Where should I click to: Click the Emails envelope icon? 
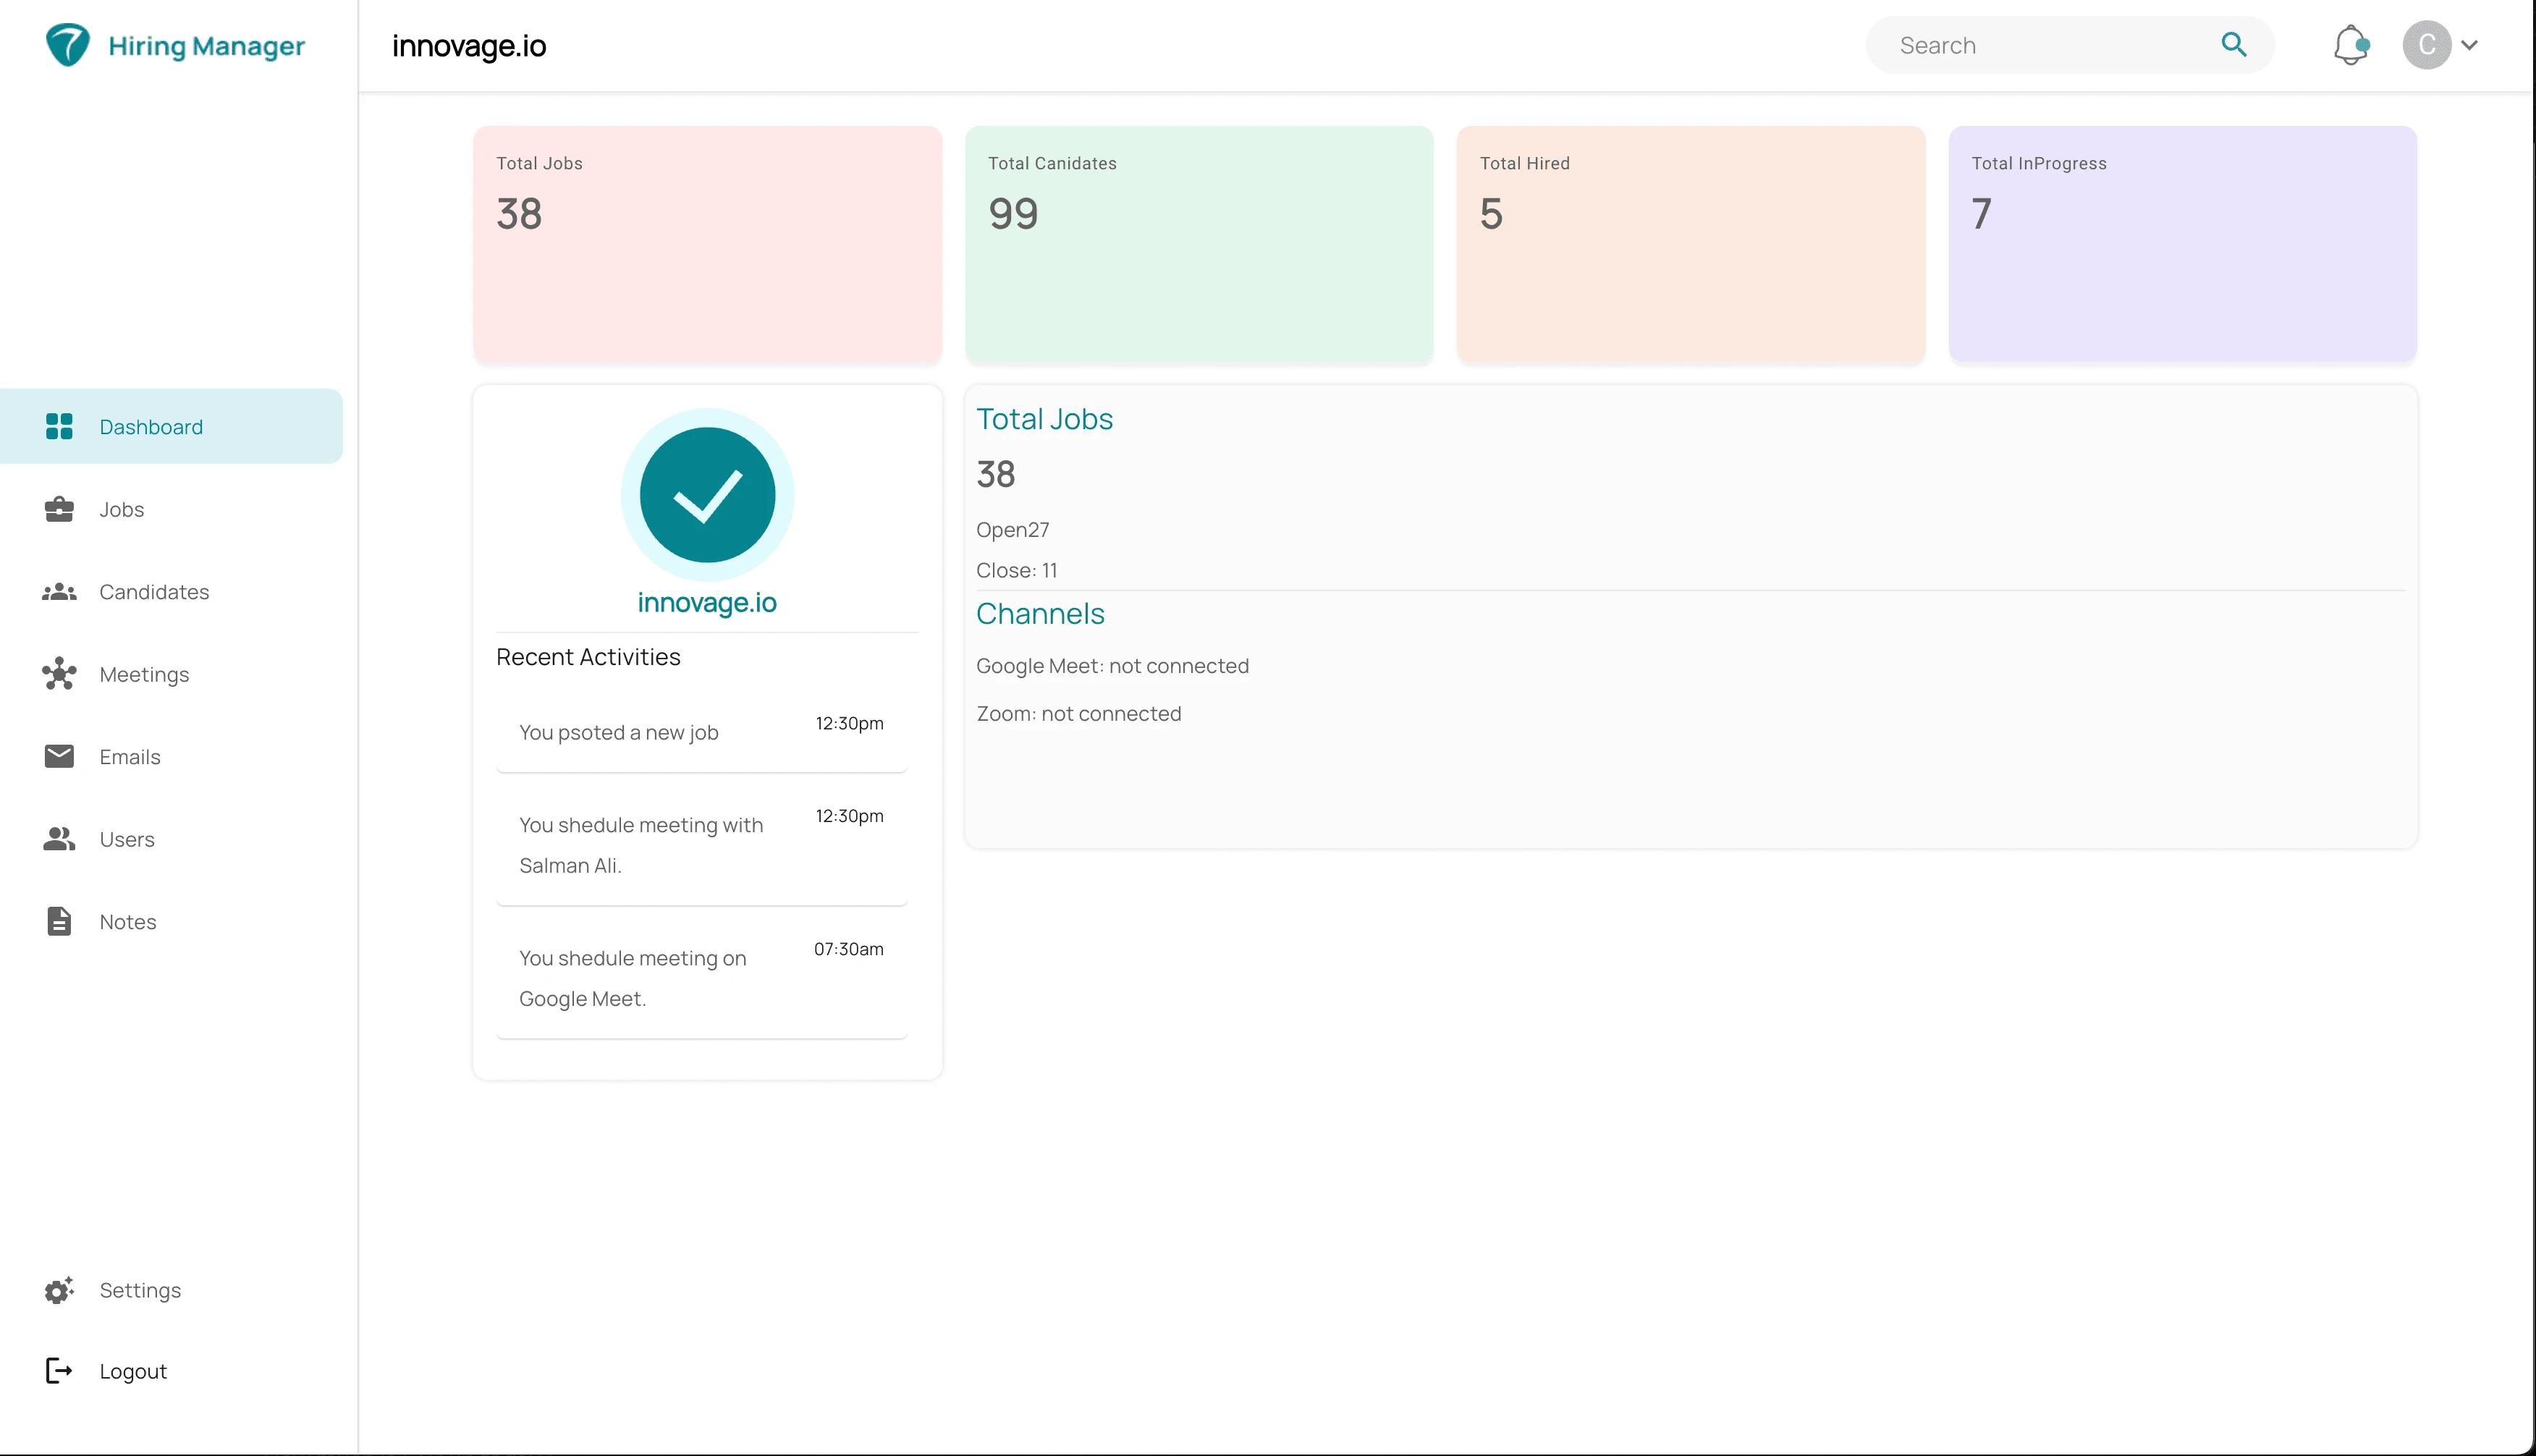59,756
